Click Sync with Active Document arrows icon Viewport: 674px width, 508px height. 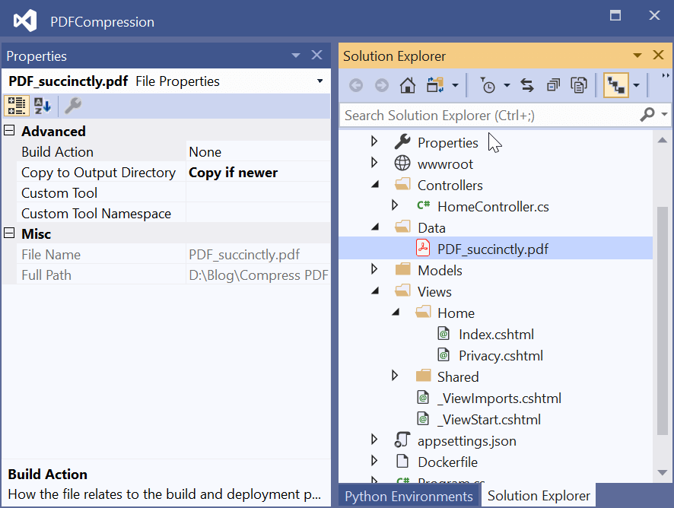coord(527,85)
